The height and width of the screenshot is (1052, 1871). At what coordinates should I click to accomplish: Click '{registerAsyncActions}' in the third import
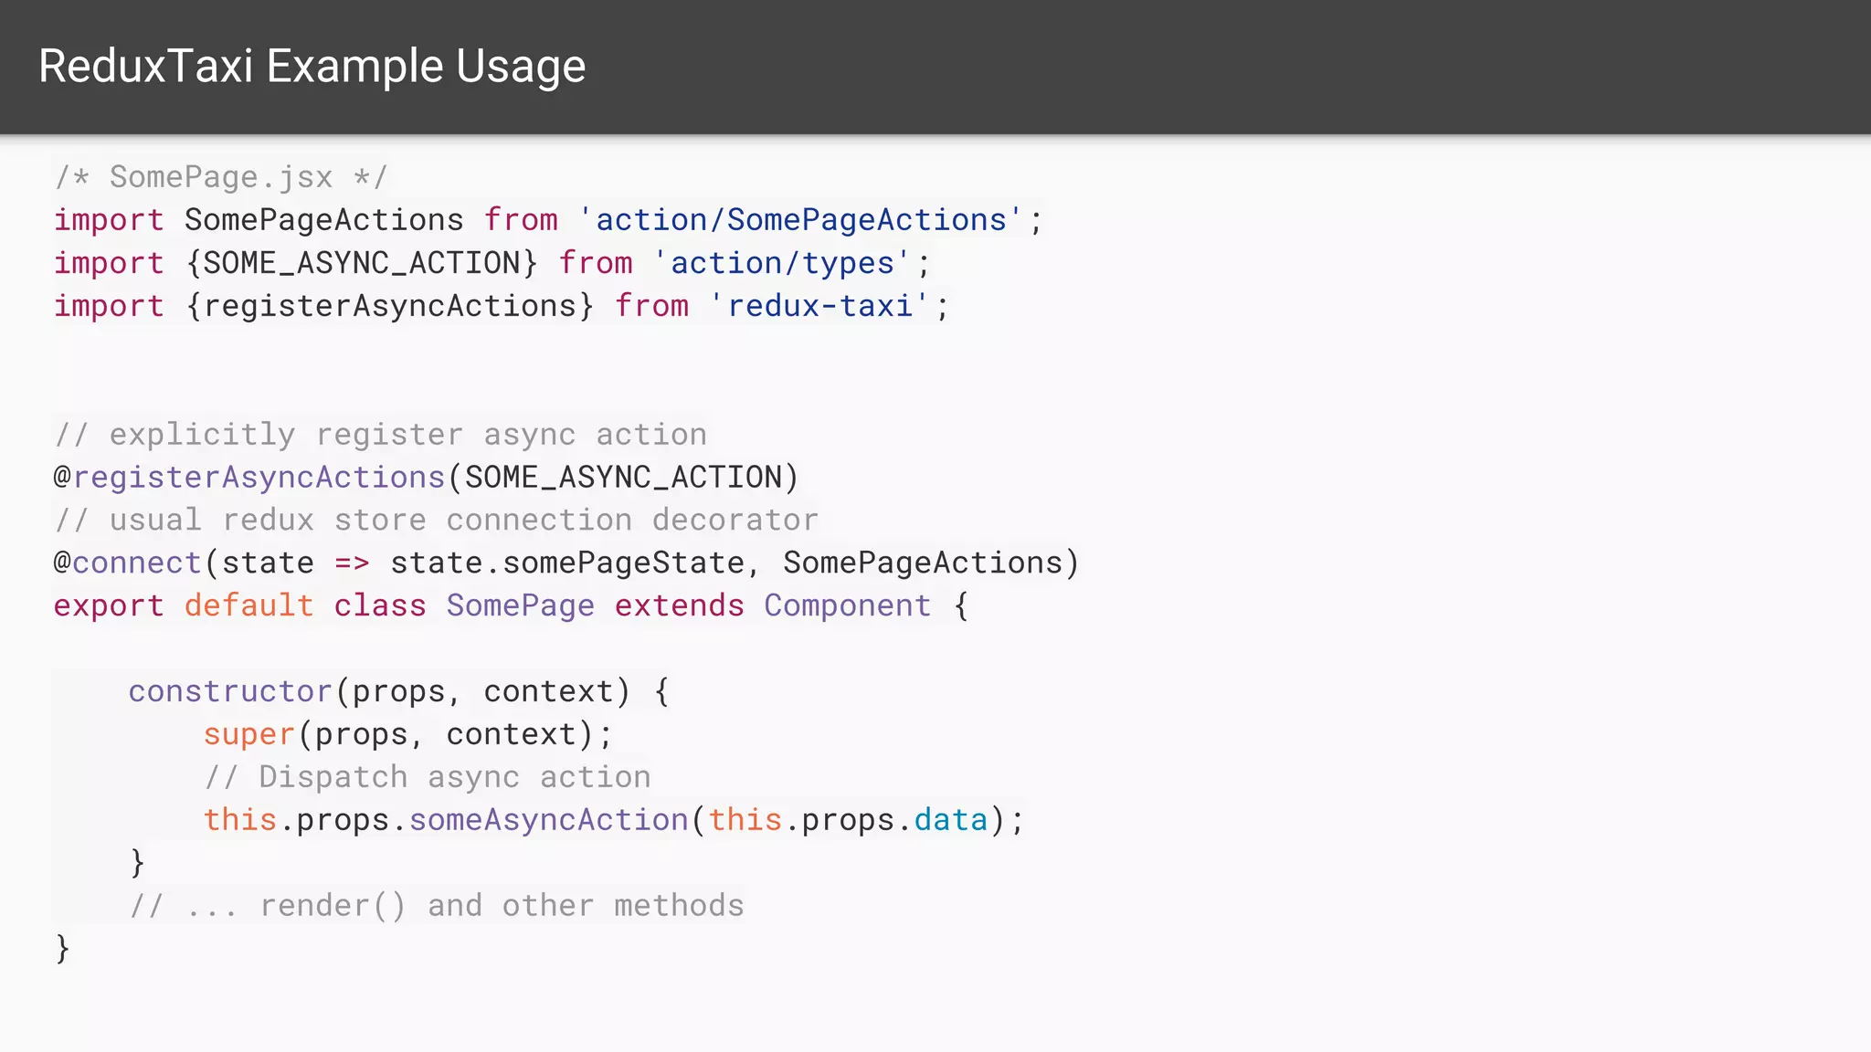[390, 306]
